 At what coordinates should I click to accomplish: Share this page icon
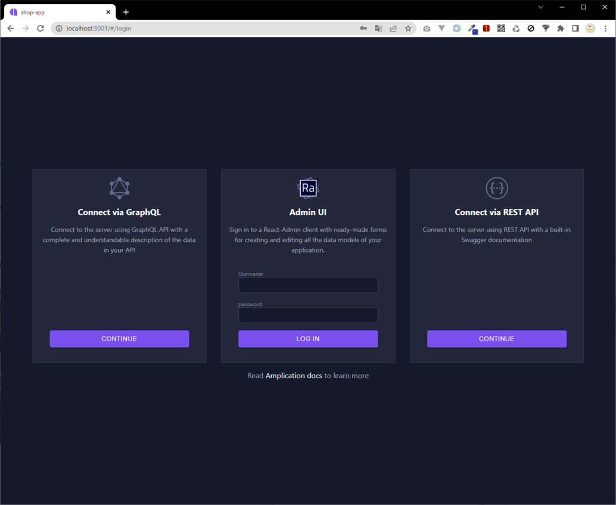(x=393, y=28)
